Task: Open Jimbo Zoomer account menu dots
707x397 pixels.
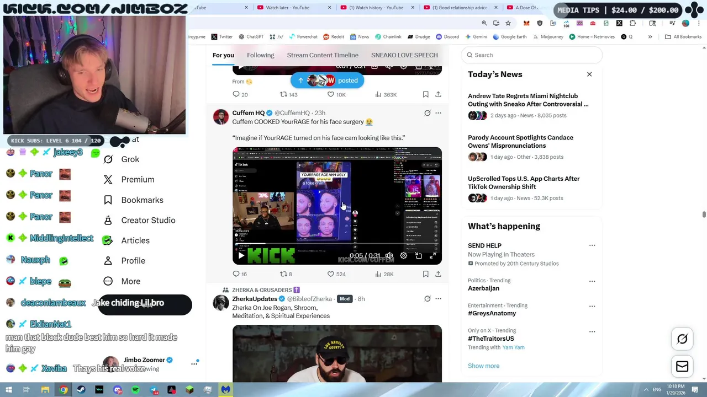Action: click(194, 363)
